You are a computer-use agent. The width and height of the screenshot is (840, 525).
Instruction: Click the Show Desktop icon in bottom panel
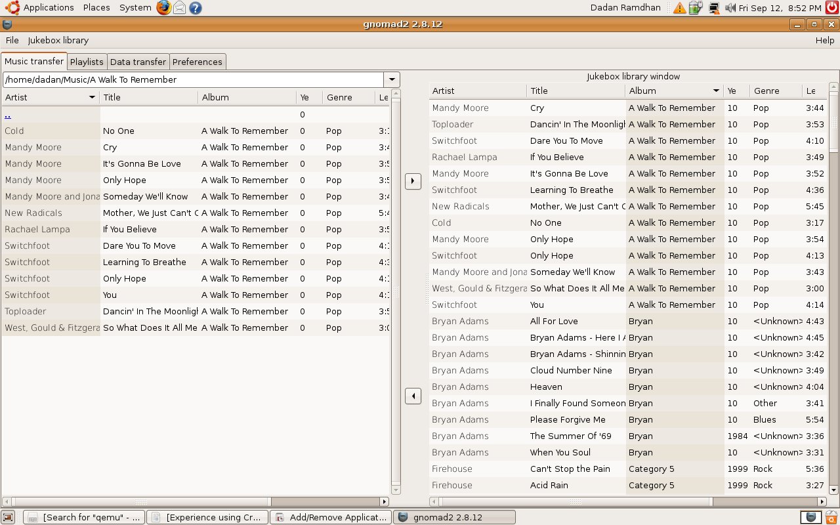pyautogui.click(x=8, y=517)
